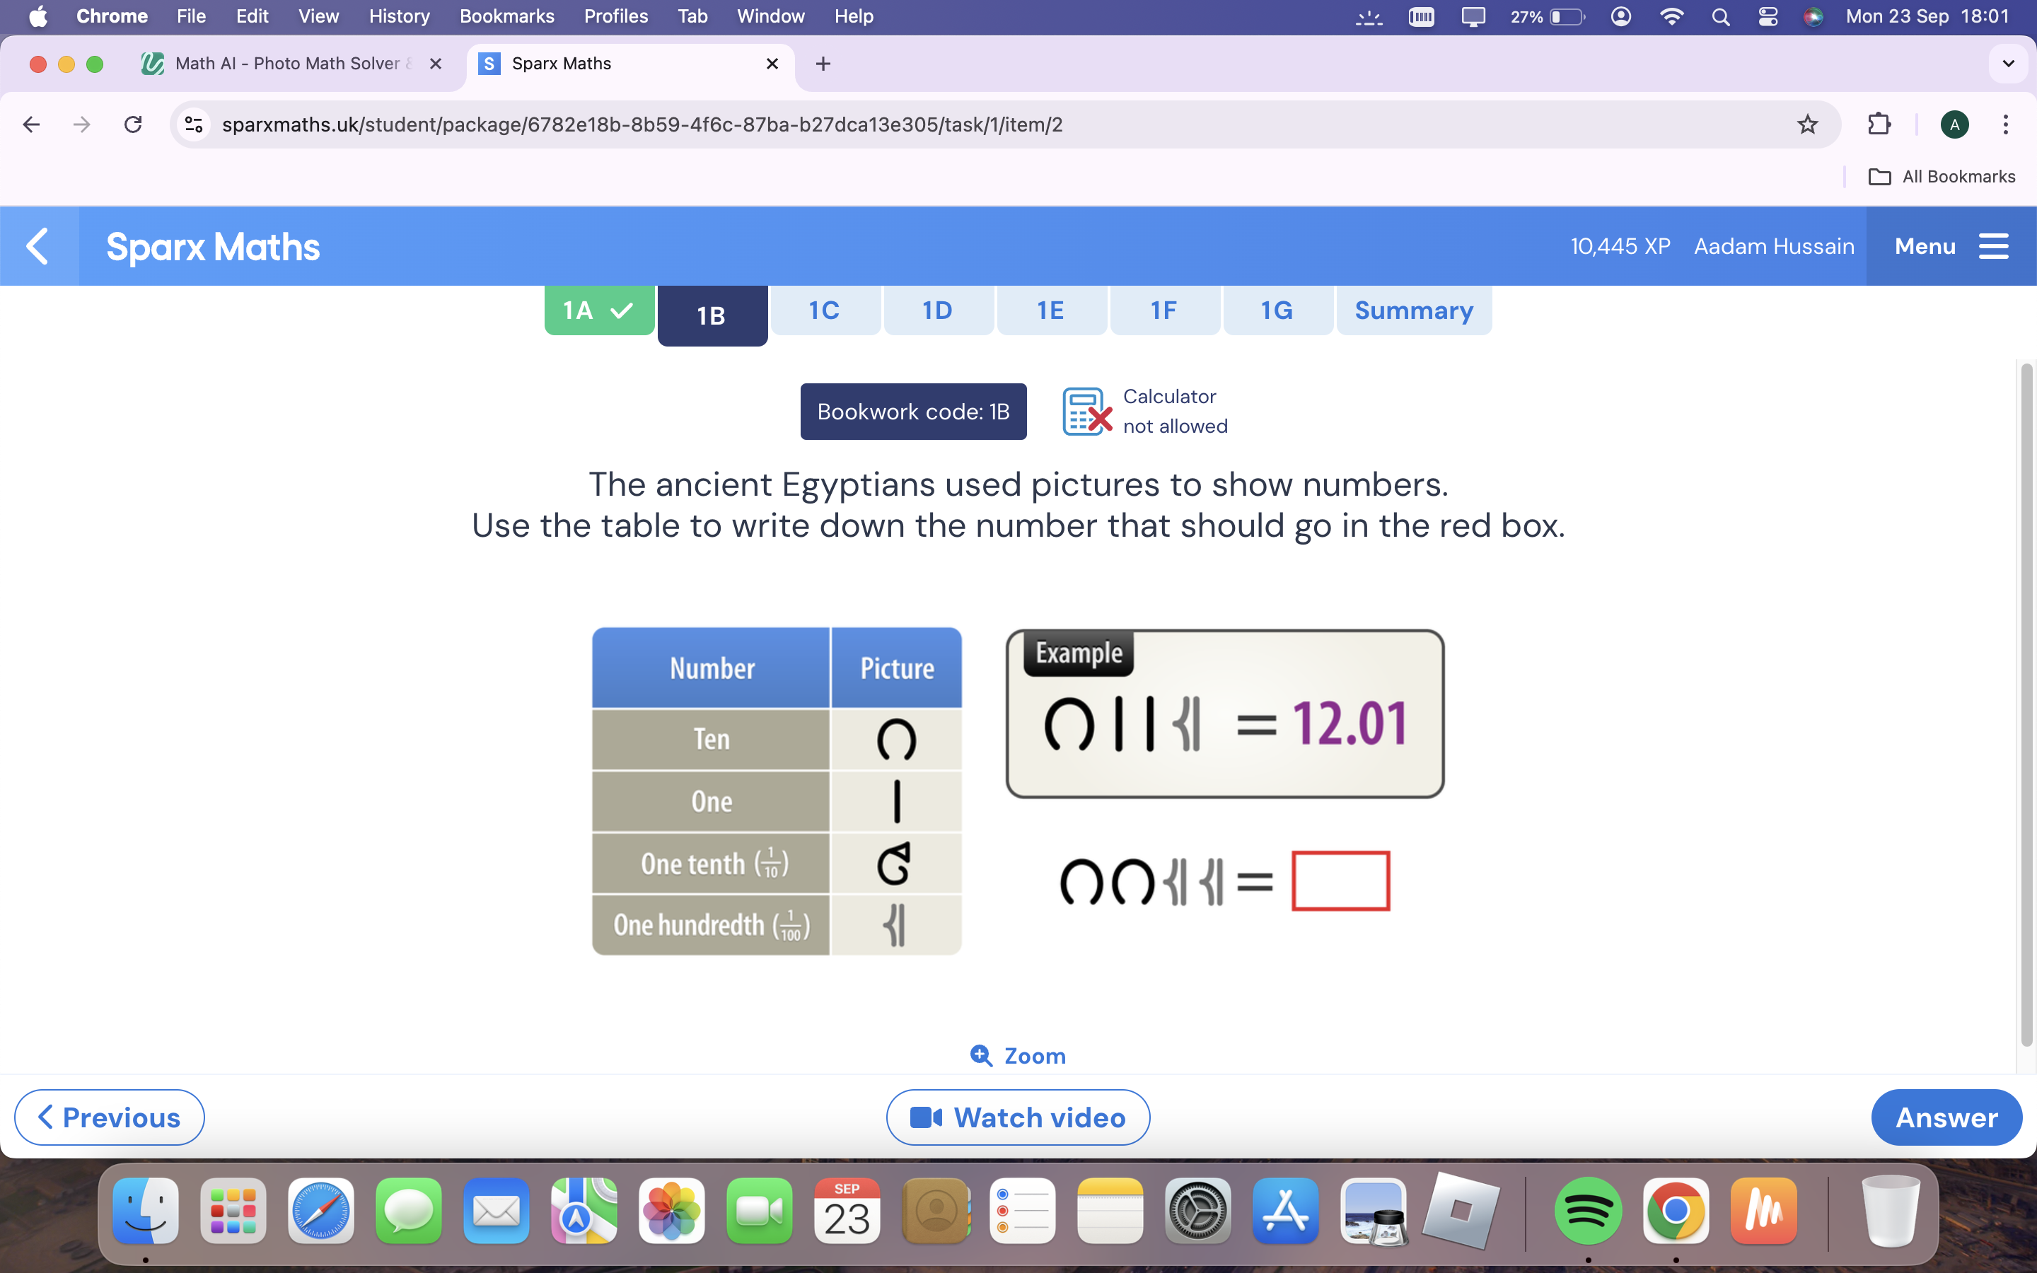Select the Summary tab
2037x1273 pixels.
tap(1412, 310)
